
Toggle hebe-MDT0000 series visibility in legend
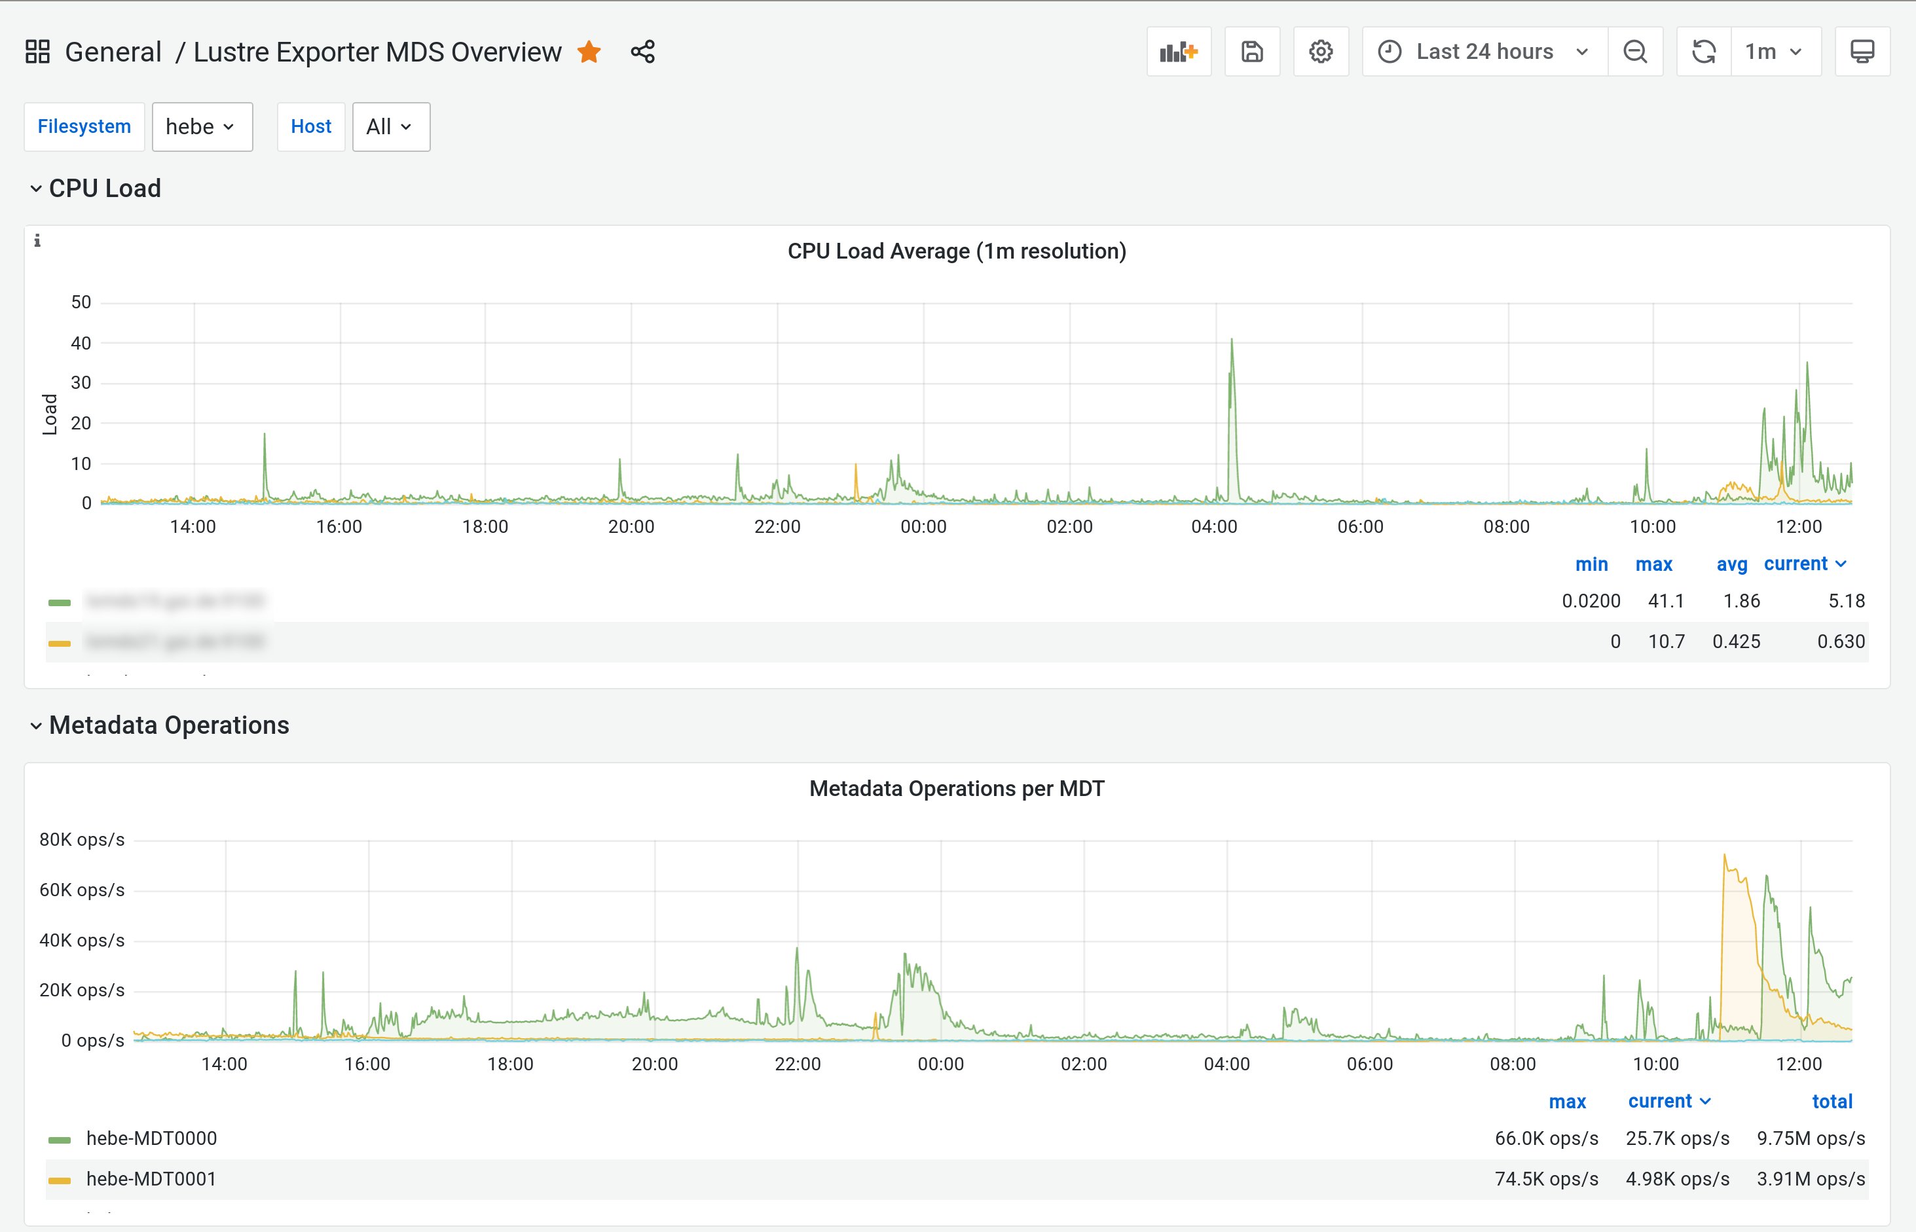point(151,1138)
